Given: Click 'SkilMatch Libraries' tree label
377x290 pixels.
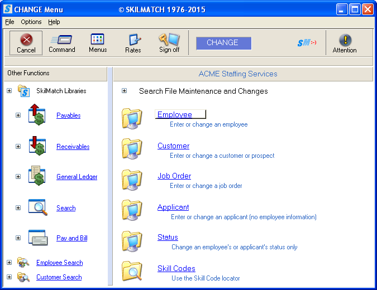Looking at the screenshot, I should (61, 91).
